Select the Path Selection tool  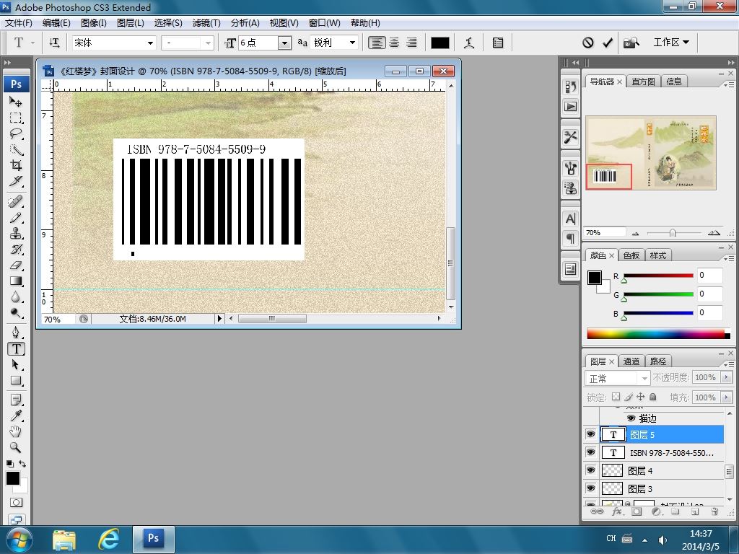16,364
